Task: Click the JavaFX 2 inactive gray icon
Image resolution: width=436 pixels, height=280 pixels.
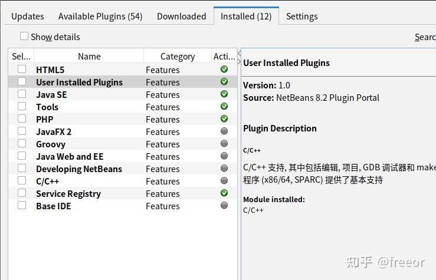Action: [x=224, y=131]
